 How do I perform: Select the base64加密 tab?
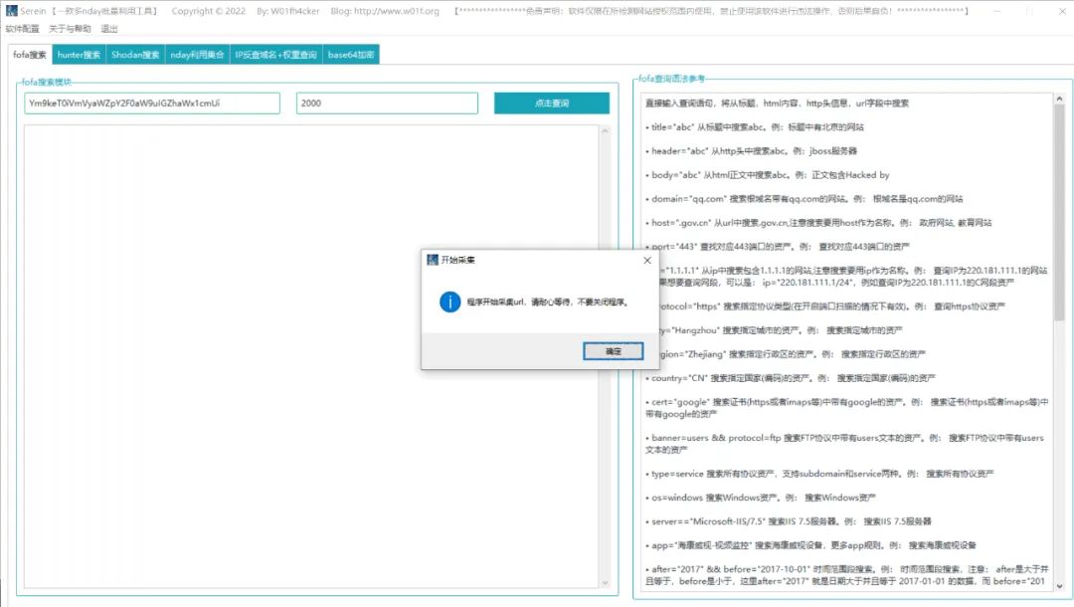tap(351, 55)
